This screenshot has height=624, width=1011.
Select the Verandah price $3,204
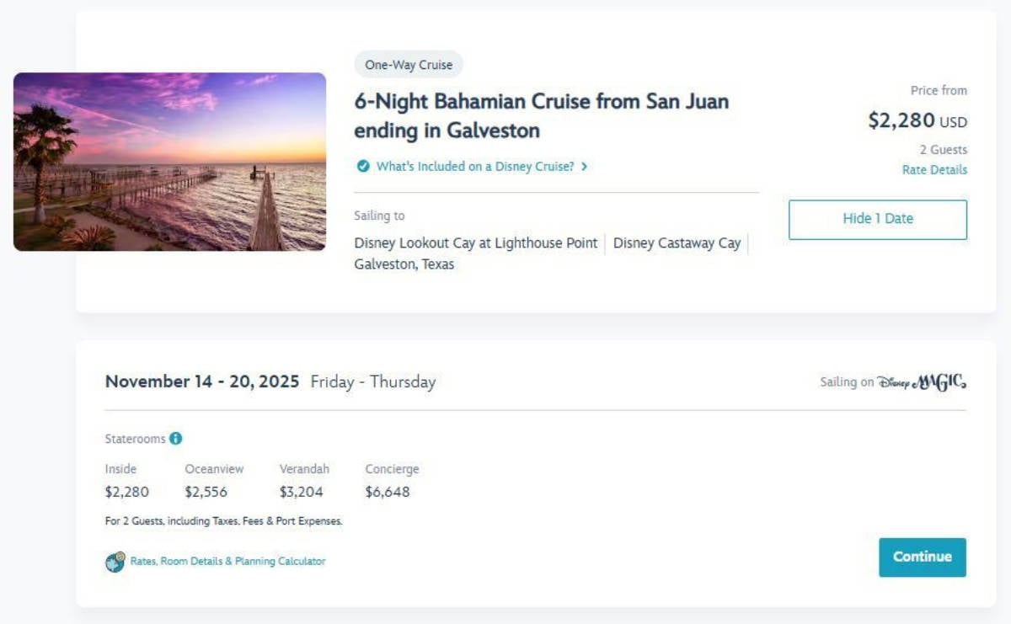302,491
